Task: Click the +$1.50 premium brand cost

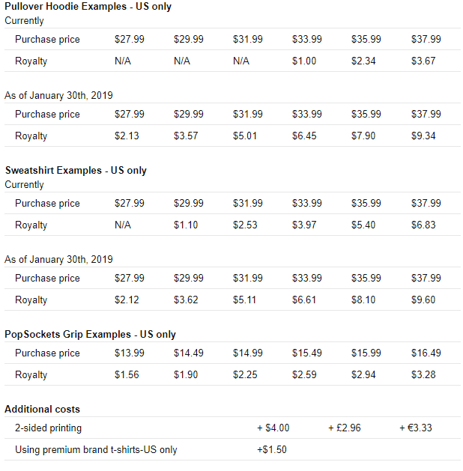Action: 272,450
